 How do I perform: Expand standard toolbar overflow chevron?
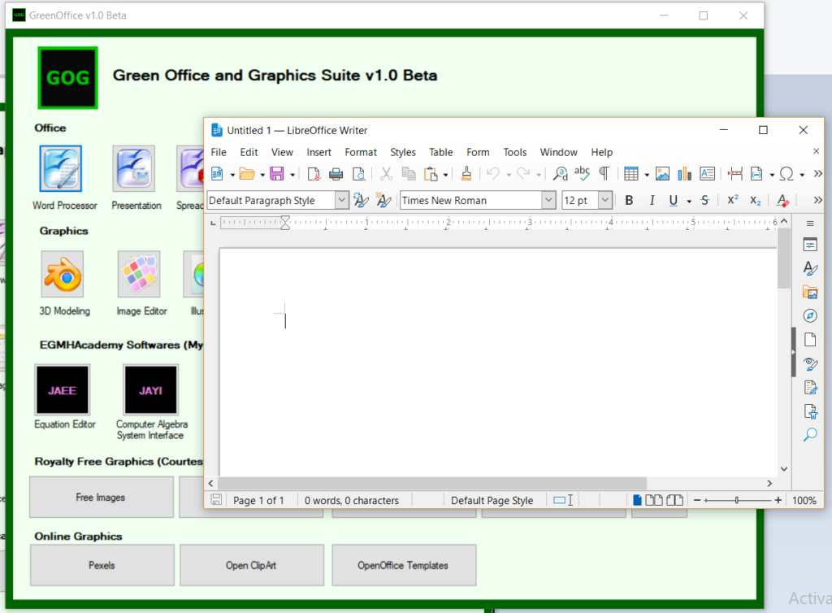tap(817, 173)
